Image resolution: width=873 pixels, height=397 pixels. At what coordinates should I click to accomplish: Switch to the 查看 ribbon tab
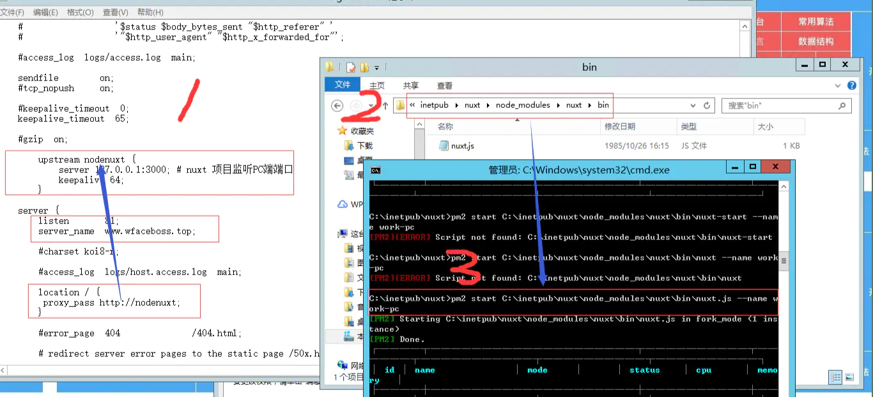click(445, 86)
